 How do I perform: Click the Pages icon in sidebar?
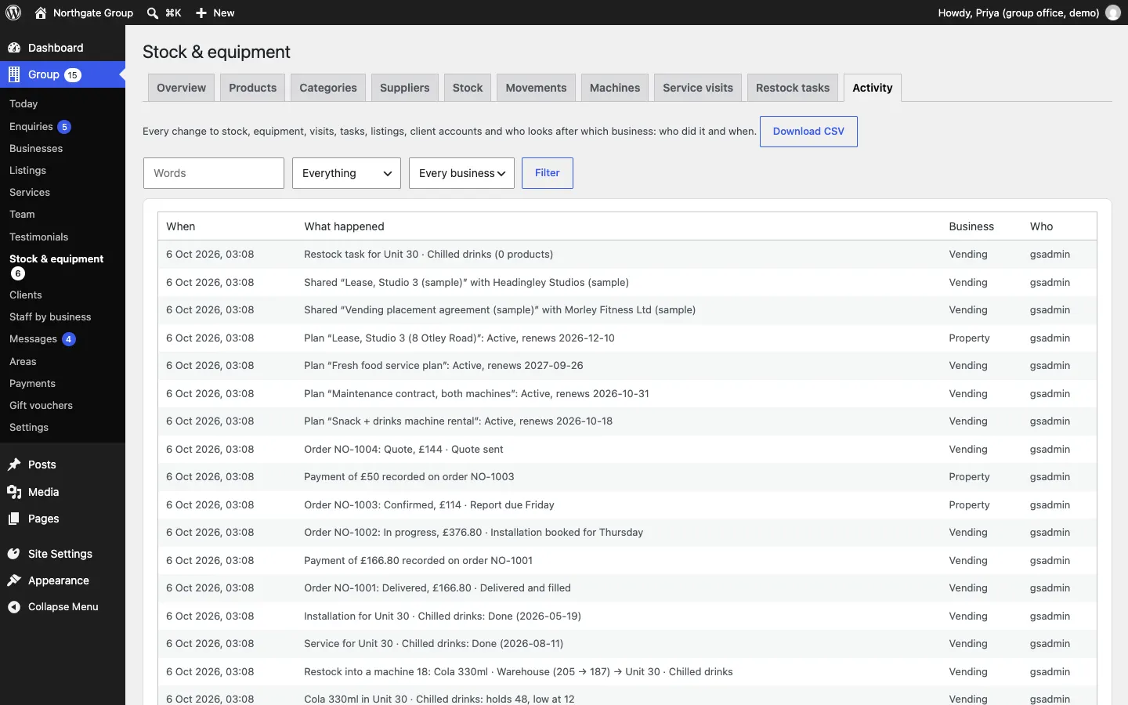tap(14, 519)
